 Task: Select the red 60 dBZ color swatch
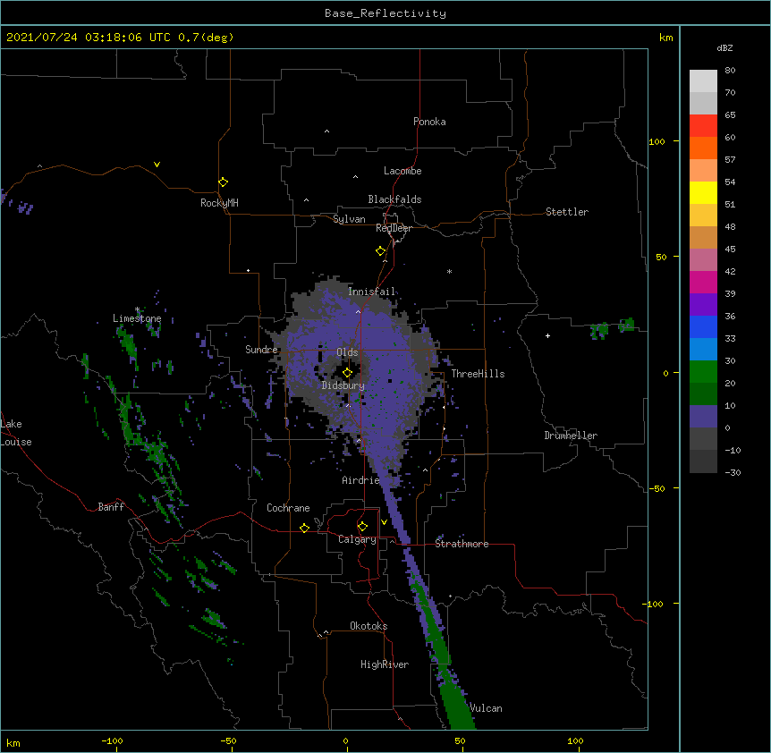pos(703,126)
